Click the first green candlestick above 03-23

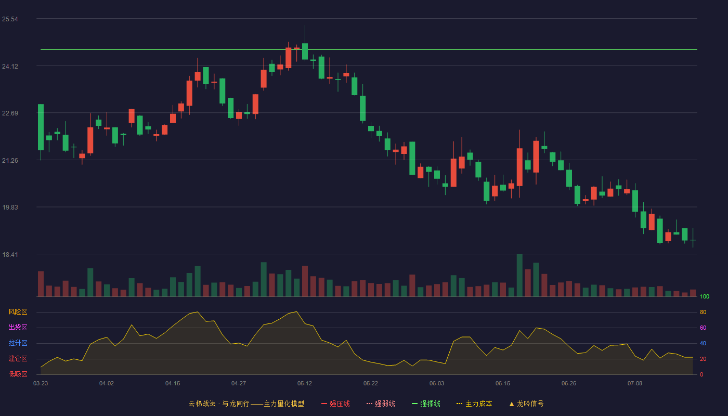point(41,127)
